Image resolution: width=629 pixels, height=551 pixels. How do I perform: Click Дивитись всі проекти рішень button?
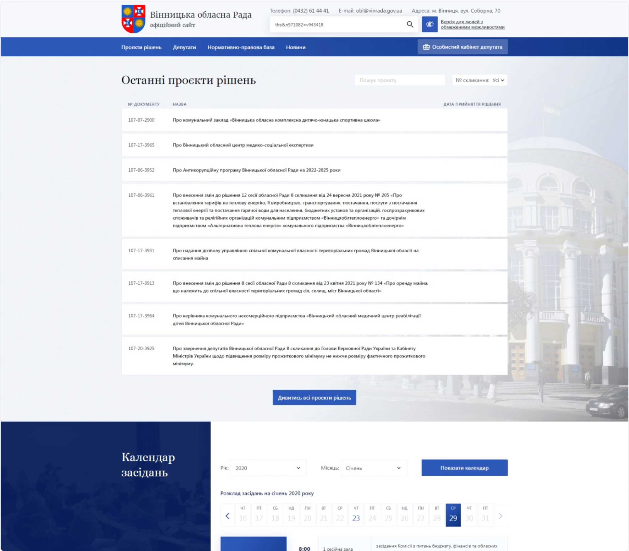[x=314, y=398]
